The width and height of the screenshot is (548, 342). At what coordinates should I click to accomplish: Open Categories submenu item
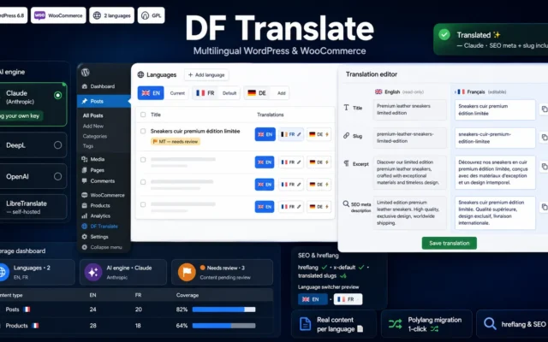coord(95,136)
